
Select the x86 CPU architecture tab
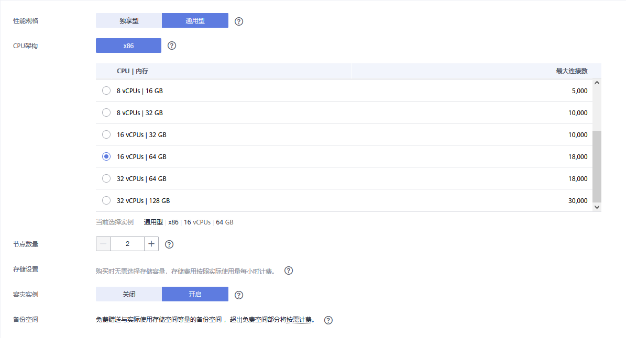pos(128,46)
